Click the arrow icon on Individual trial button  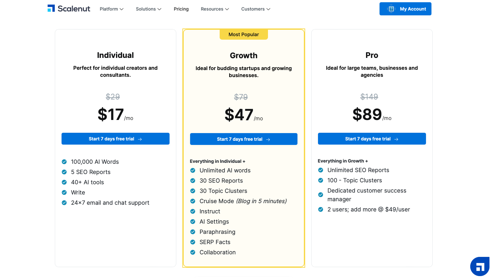(x=140, y=139)
